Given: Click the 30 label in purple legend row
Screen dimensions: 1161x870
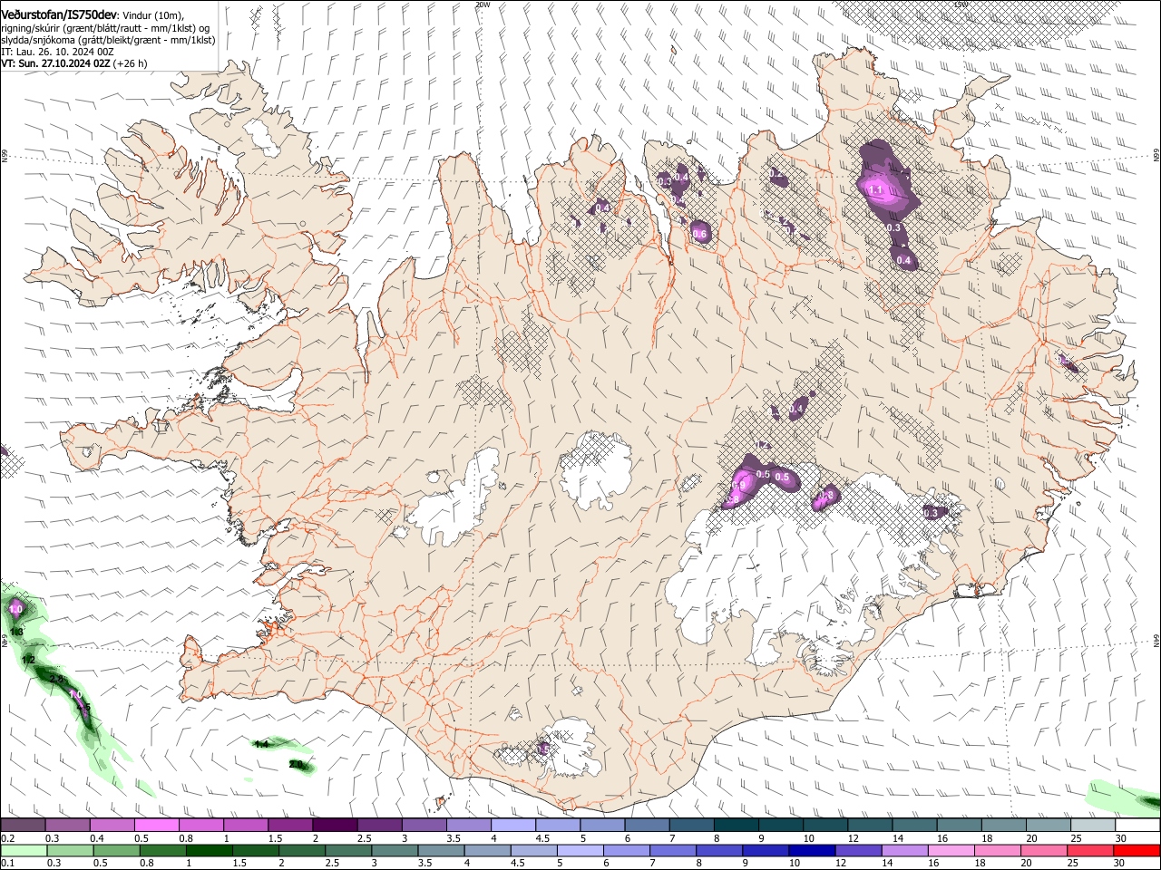Looking at the screenshot, I should [1119, 838].
